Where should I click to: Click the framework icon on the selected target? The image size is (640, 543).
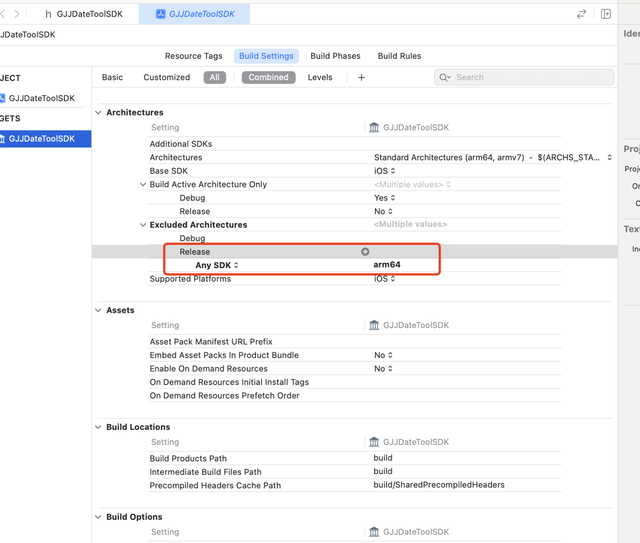(x=2, y=139)
